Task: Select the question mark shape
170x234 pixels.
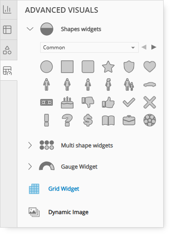Action: 67,120
